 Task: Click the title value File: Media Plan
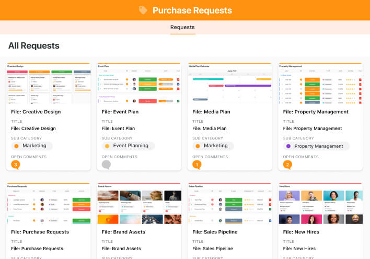click(210, 128)
